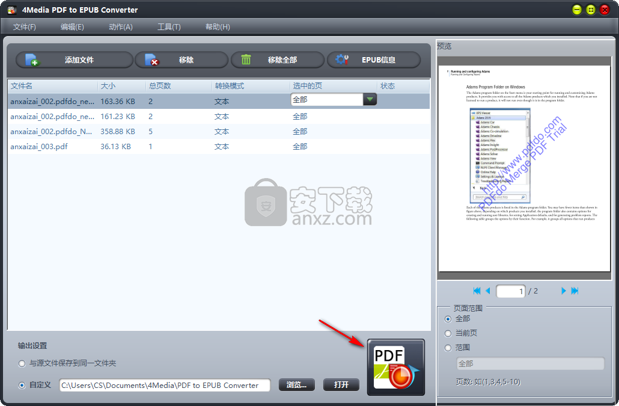The width and height of the screenshot is (619, 406).
Task: Click the Add File icon with green plus
Action: 32,60
